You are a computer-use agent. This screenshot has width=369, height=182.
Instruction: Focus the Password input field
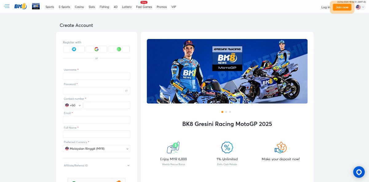coord(97,91)
